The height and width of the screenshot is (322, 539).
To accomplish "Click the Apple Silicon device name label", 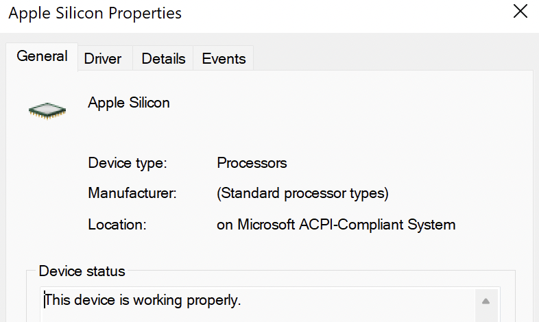I will tap(129, 103).
